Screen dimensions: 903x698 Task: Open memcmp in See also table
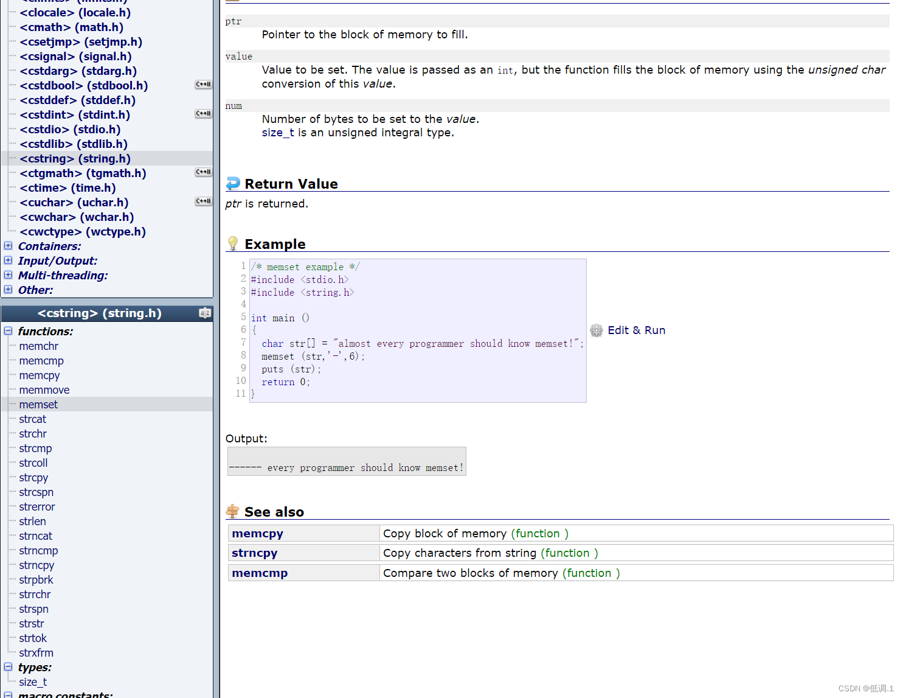point(260,573)
